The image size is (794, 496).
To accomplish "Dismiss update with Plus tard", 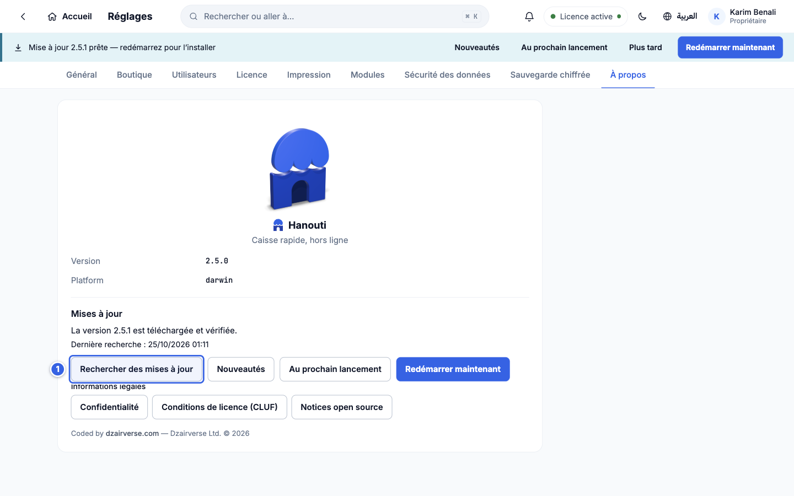I will point(646,47).
